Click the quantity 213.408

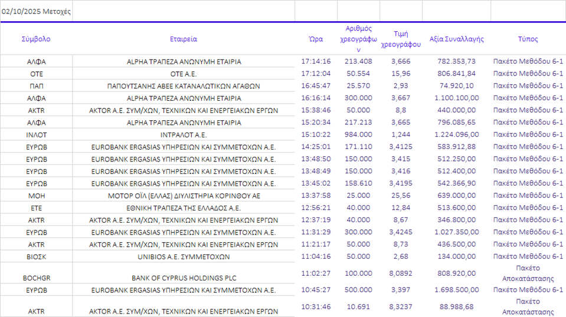(358, 61)
